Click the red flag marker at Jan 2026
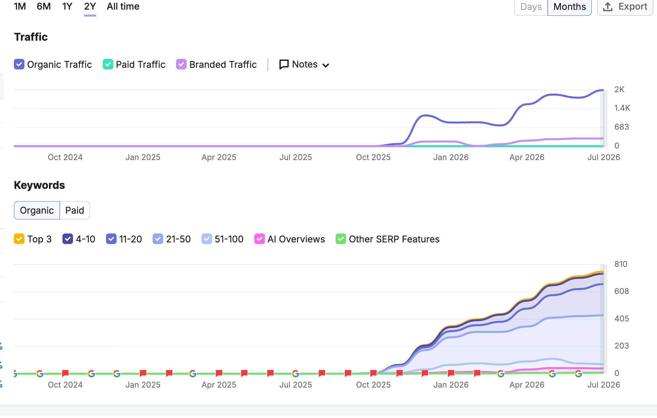 451,373
